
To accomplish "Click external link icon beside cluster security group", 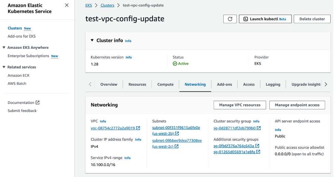I will [x=259, y=128].
